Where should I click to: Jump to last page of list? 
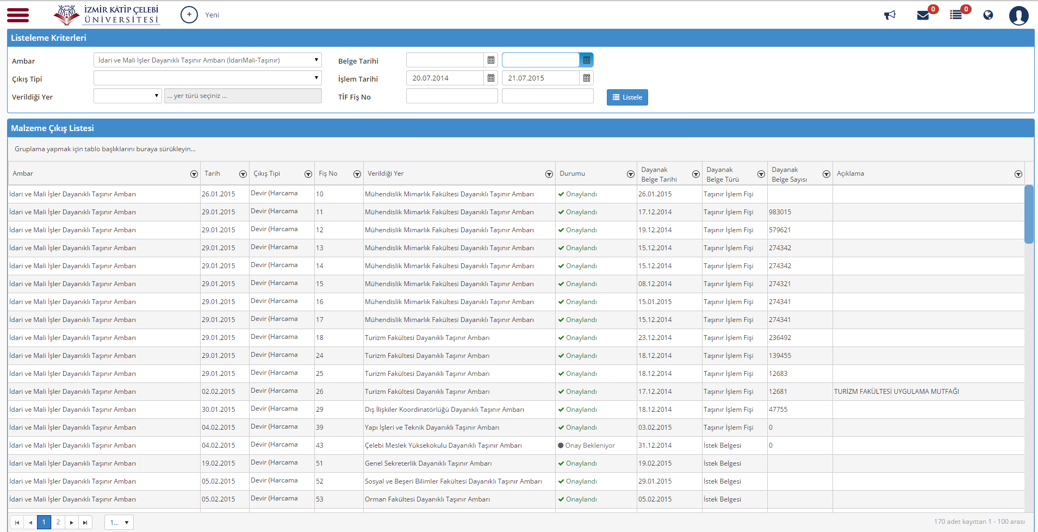85,522
